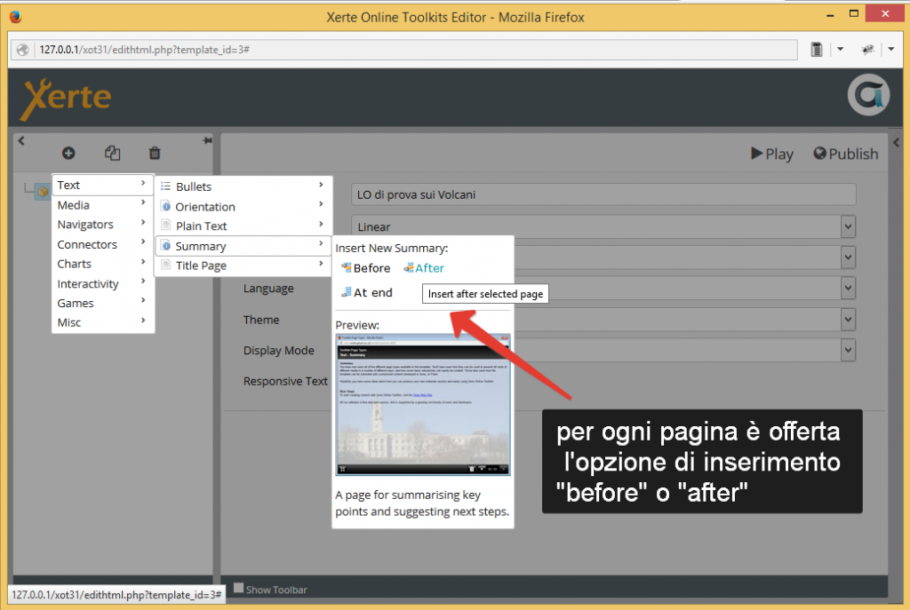This screenshot has width=910, height=610.
Task: Insert Summary page Before selected page
Action: [x=365, y=268]
